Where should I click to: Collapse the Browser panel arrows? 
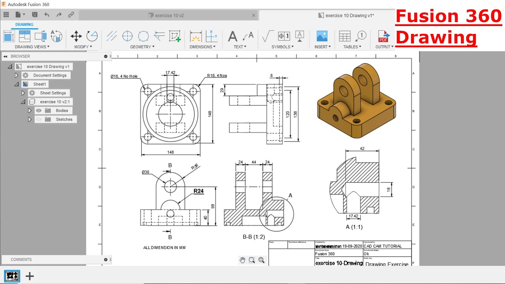[x=6, y=56]
